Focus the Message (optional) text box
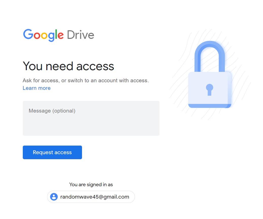The width and height of the screenshot is (263, 219). 91,118
